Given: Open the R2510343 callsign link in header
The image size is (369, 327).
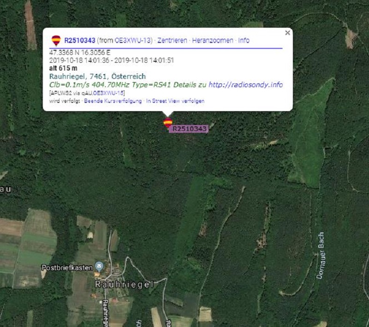Looking at the screenshot, I should tap(80, 41).
